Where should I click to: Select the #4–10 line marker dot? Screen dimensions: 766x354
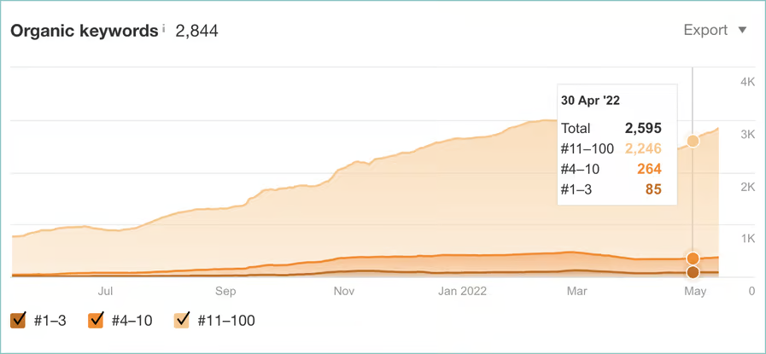tap(693, 258)
